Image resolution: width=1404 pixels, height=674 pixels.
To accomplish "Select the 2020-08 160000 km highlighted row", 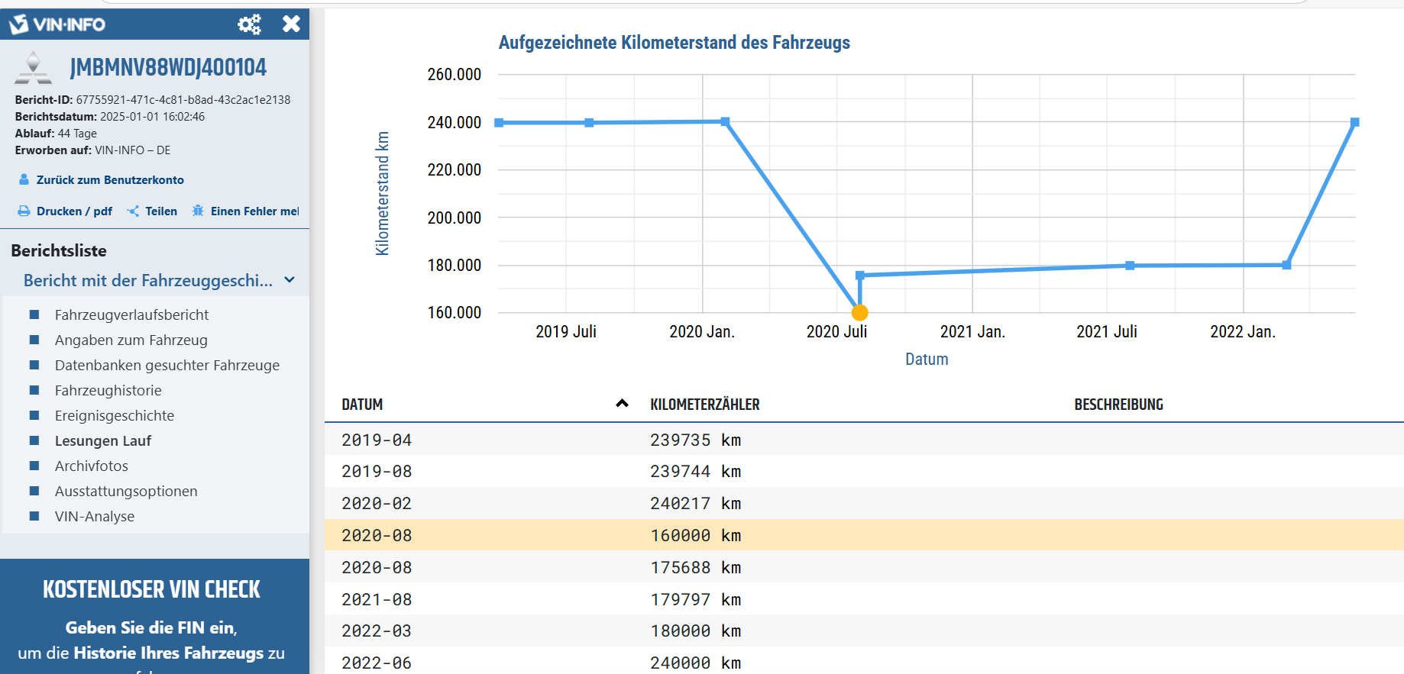I will tap(864, 535).
